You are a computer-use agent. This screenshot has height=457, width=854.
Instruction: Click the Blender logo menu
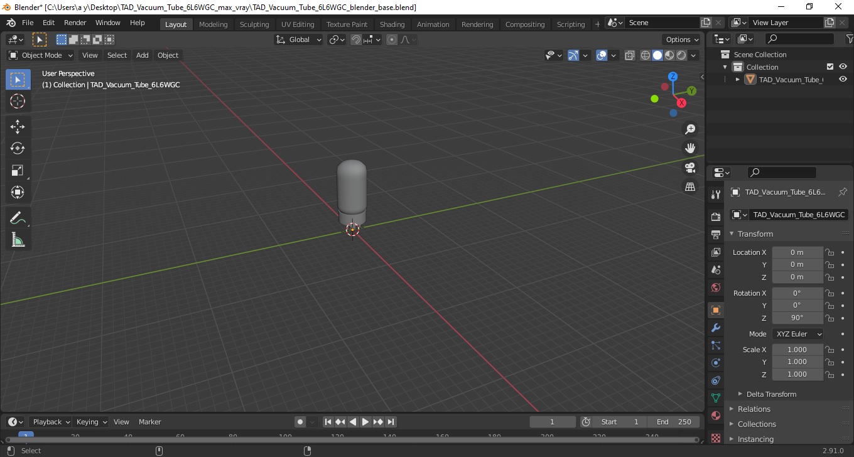pyautogui.click(x=11, y=23)
